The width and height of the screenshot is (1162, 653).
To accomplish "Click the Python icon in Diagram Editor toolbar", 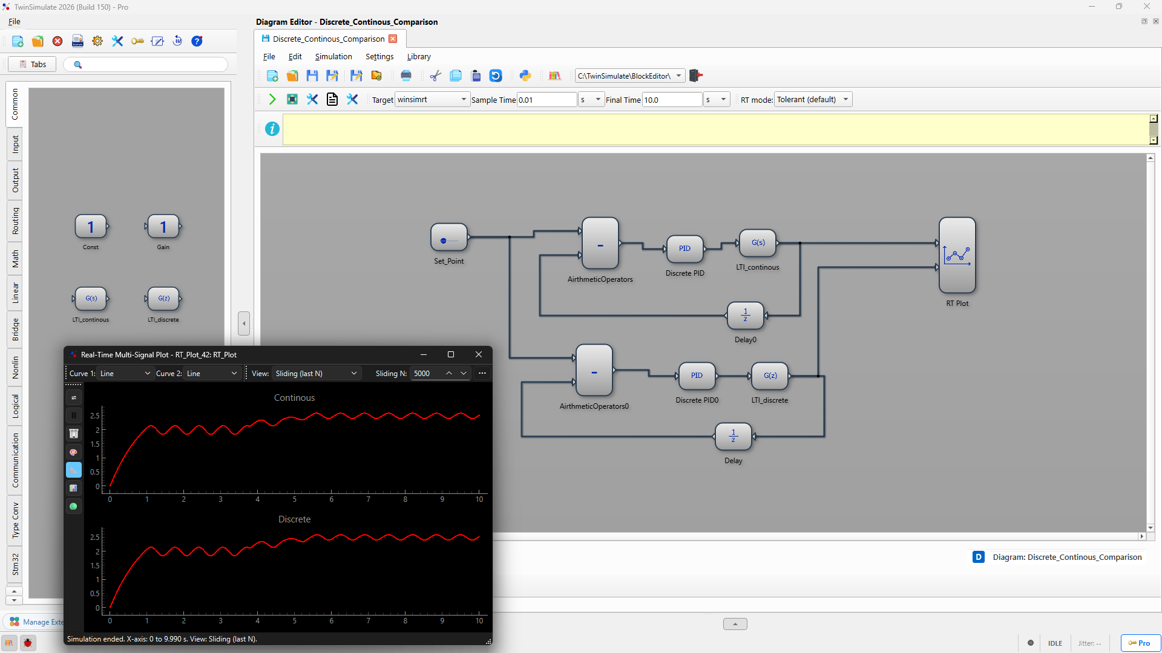I will [x=525, y=76].
